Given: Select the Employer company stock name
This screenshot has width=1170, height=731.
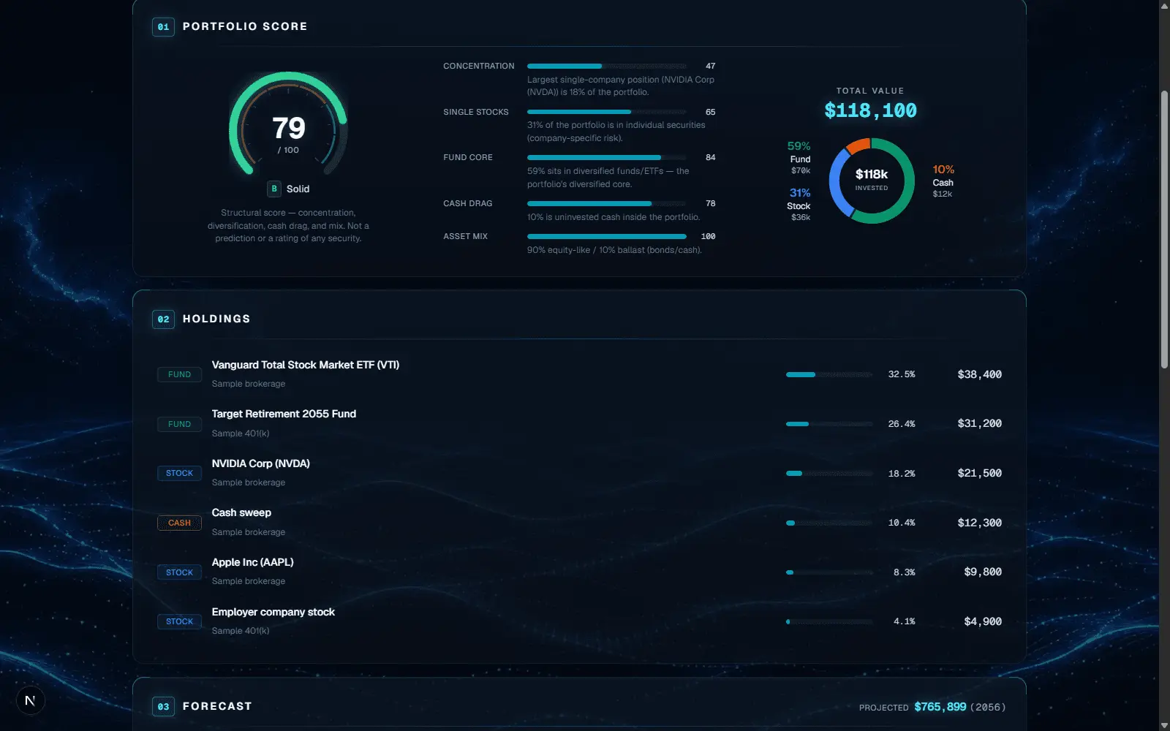Looking at the screenshot, I should click(x=273, y=612).
